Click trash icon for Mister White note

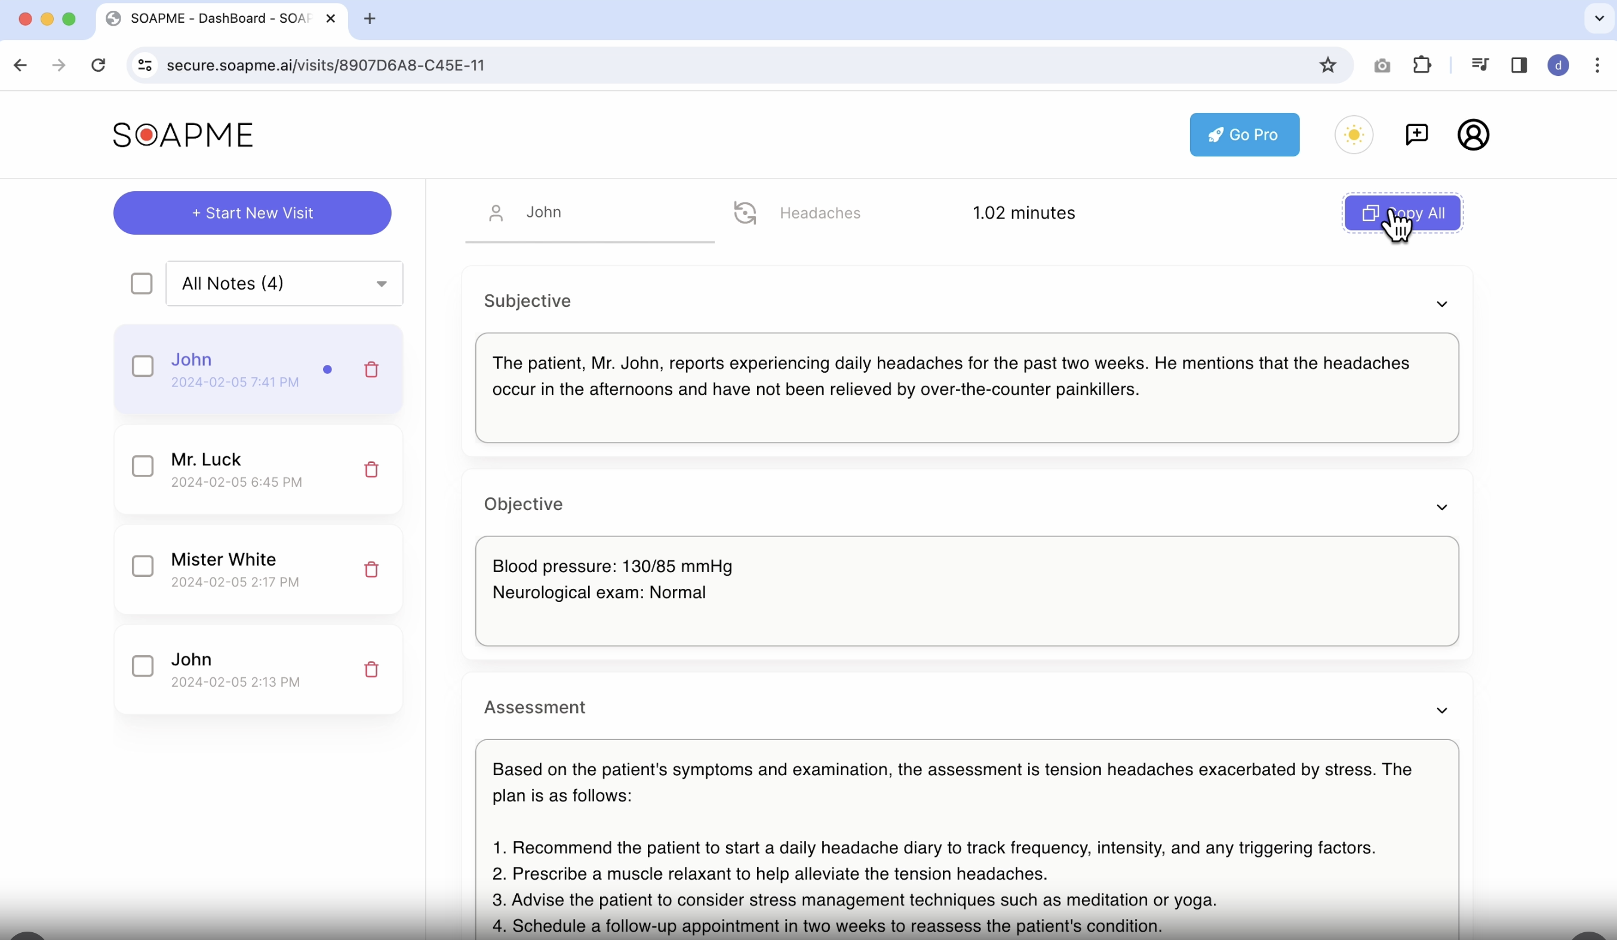pos(371,570)
